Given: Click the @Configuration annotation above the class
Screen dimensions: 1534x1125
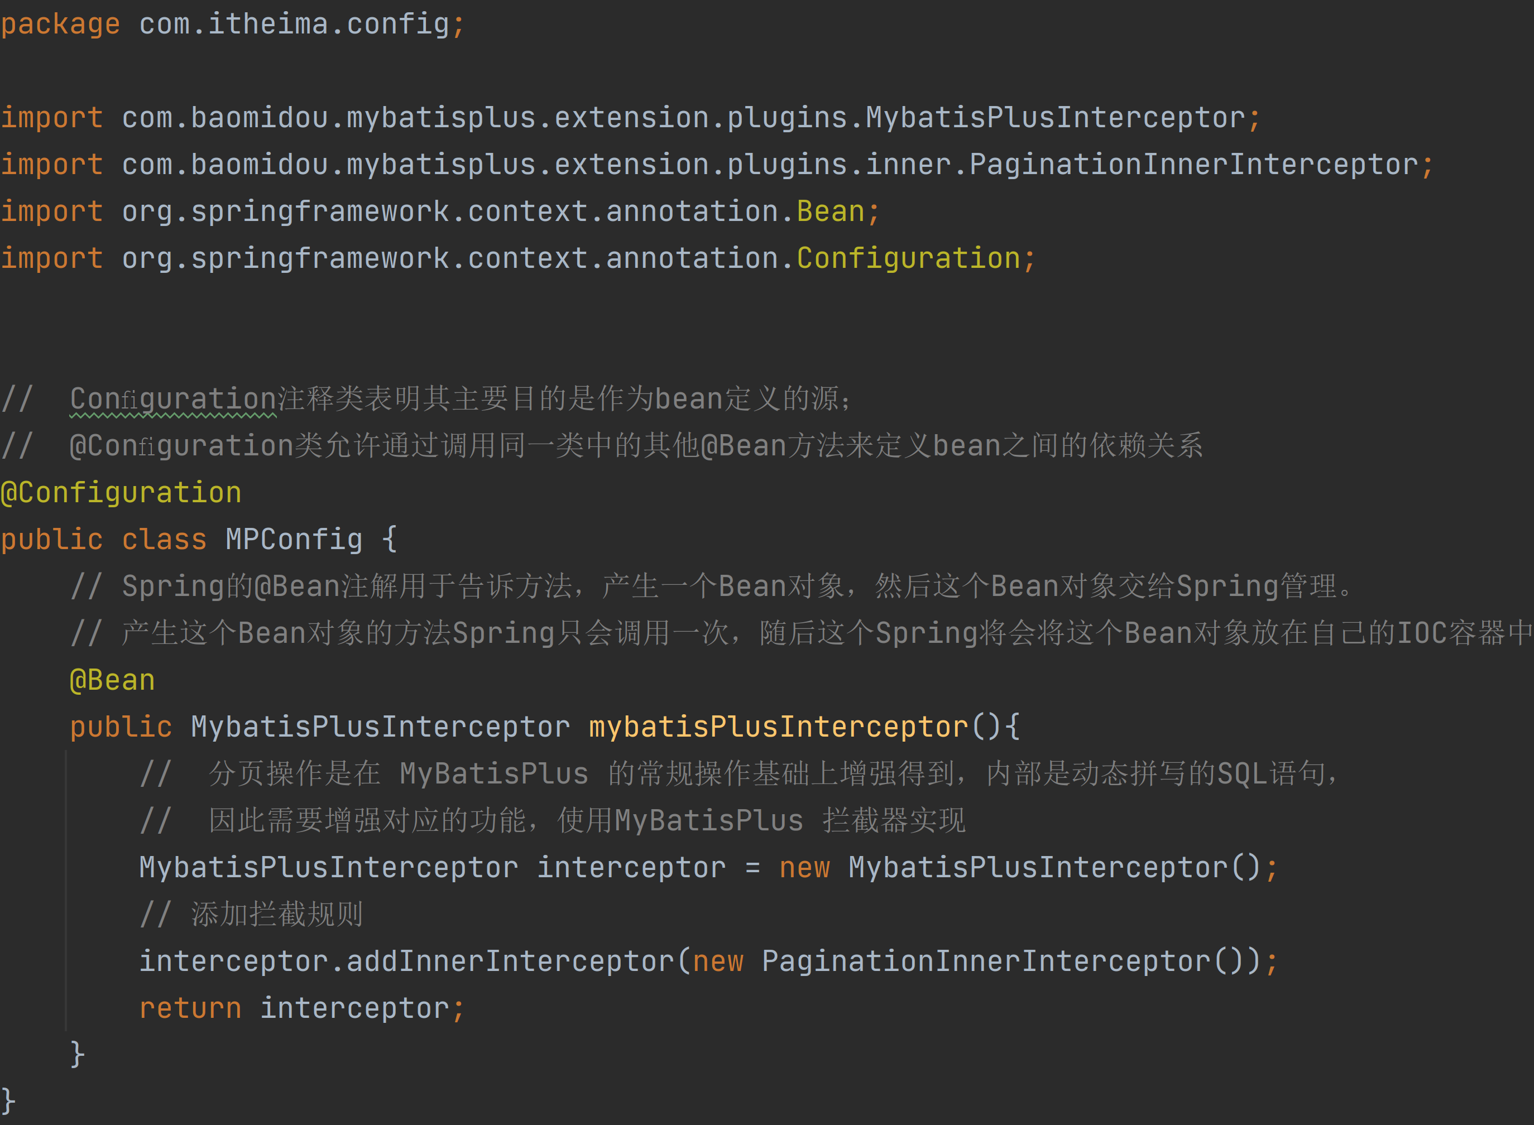Looking at the screenshot, I should 121,493.
